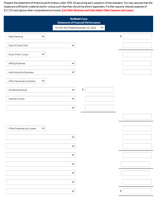The image size is (155, 199).
Task: Open the 'For the Year Ended December 31, 2026' dropdown
Action: [79, 28]
